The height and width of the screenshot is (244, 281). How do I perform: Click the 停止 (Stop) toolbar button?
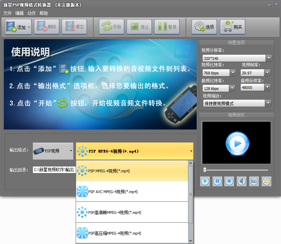pos(139,27)
